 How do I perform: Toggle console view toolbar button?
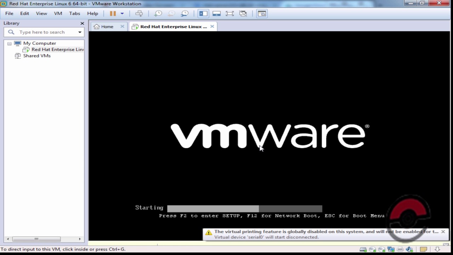coord(262,13)
